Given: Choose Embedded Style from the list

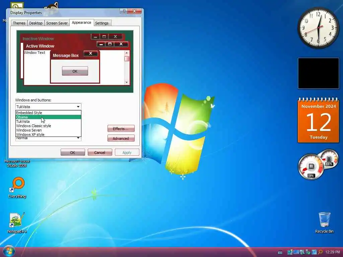Looking at the screenshot, I should point(48,113).
